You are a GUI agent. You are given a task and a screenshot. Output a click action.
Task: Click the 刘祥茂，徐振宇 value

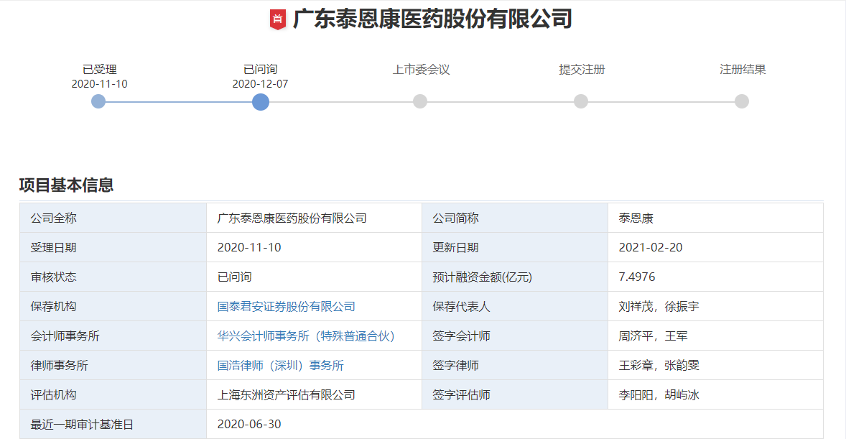coord(659,307)
